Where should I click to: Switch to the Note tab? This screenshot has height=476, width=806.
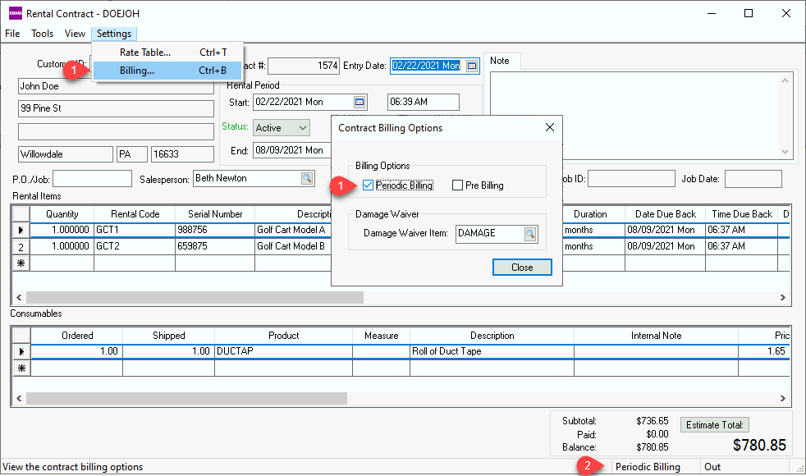(500, 61)
